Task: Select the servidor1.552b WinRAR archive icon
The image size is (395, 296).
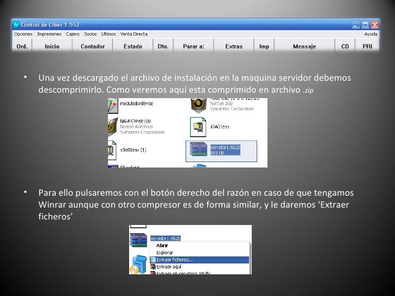Action: (199, 149)
